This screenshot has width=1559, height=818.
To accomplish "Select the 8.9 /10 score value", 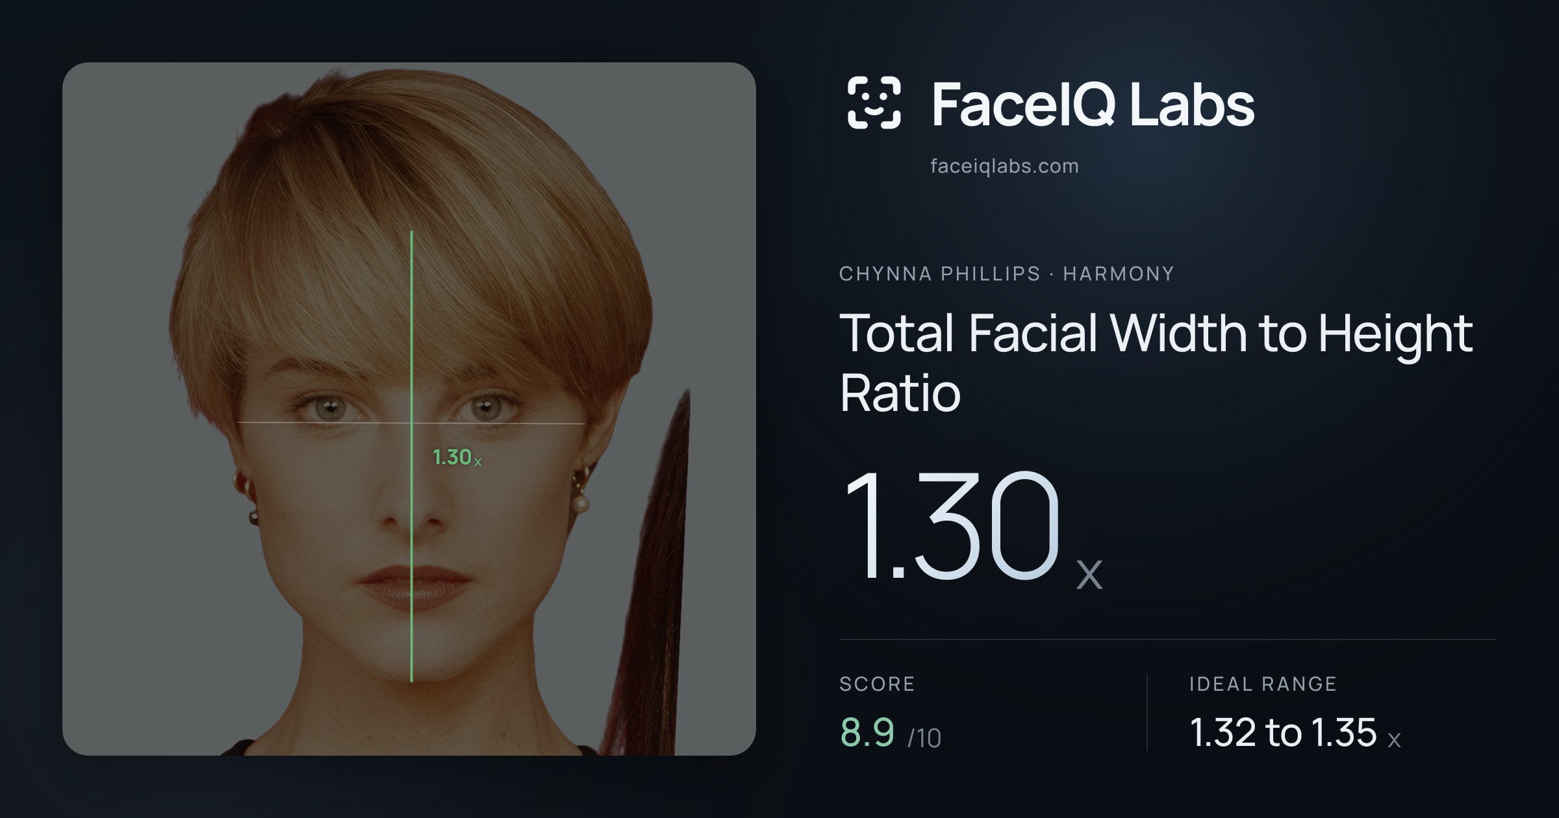I will click(891, 733).
